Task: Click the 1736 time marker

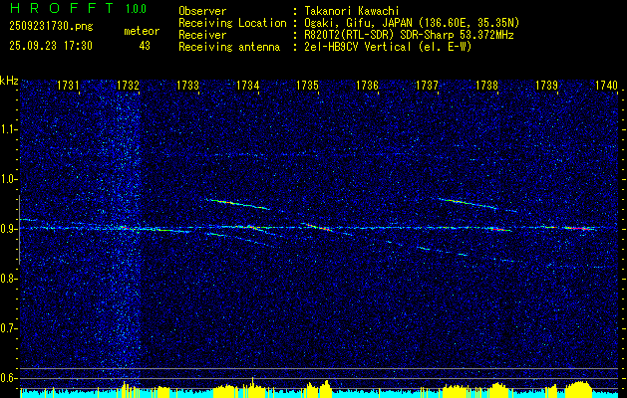Action: click(x=368, y=85)
